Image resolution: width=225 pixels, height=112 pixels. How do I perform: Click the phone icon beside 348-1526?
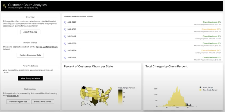click(65, 57)
